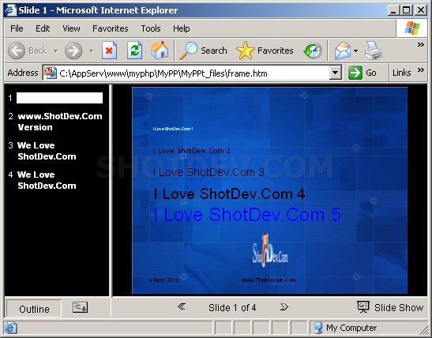Screen dimensions: 432x338
Task: Open the Forward button history dropdown
Action: pyautogui.click(x=91, y=51)
